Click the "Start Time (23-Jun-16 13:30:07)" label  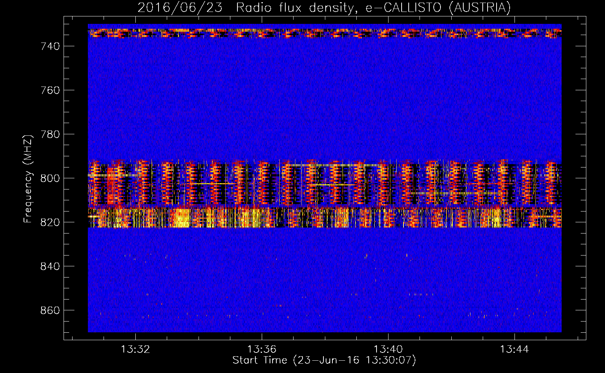324,360
